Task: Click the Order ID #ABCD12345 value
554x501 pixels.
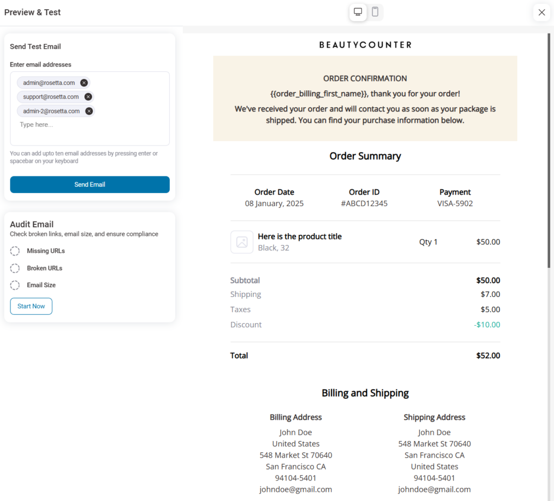Action: click(364, 203)
